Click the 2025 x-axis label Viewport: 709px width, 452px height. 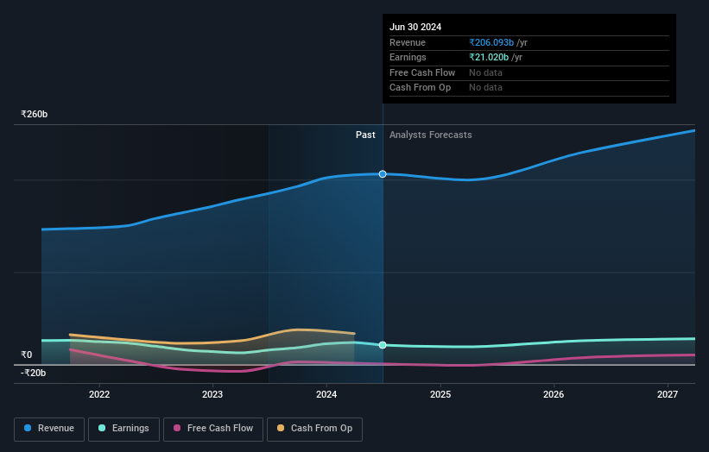point(440,394)
